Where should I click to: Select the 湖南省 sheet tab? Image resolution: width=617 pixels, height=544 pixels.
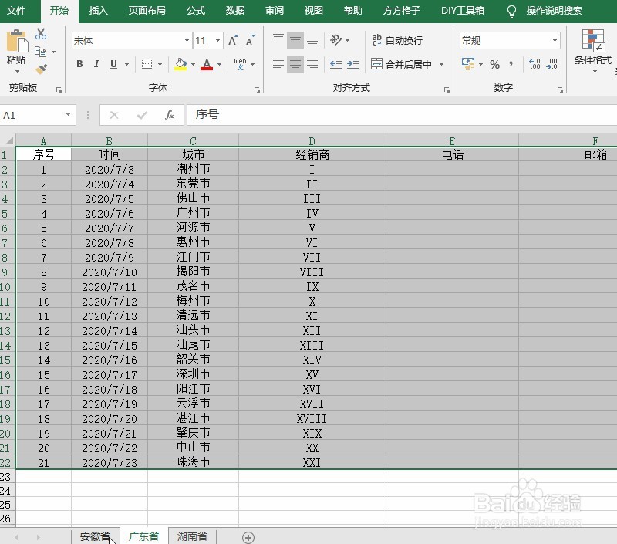click(x=193, y=536)
